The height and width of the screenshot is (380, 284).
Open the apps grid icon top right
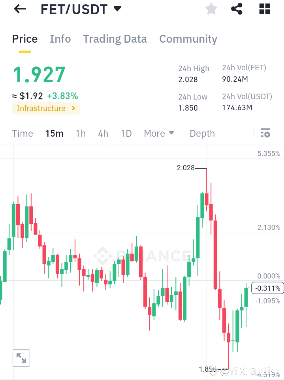tap(264, 9)
